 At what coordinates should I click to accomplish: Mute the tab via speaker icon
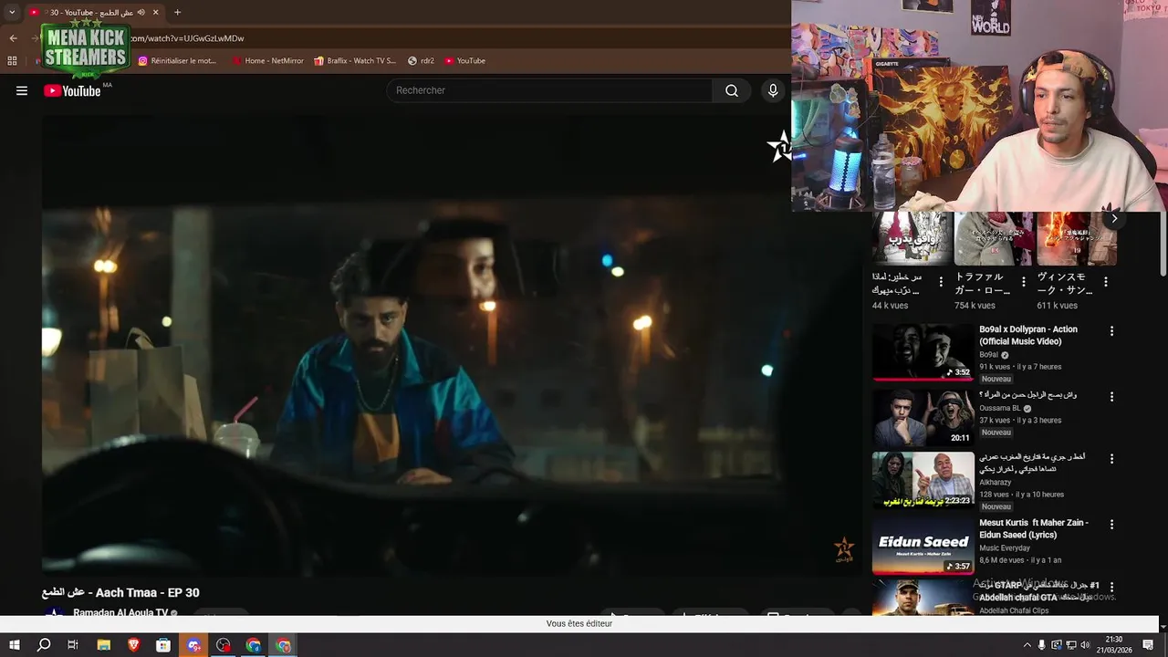tap(141, 12)
